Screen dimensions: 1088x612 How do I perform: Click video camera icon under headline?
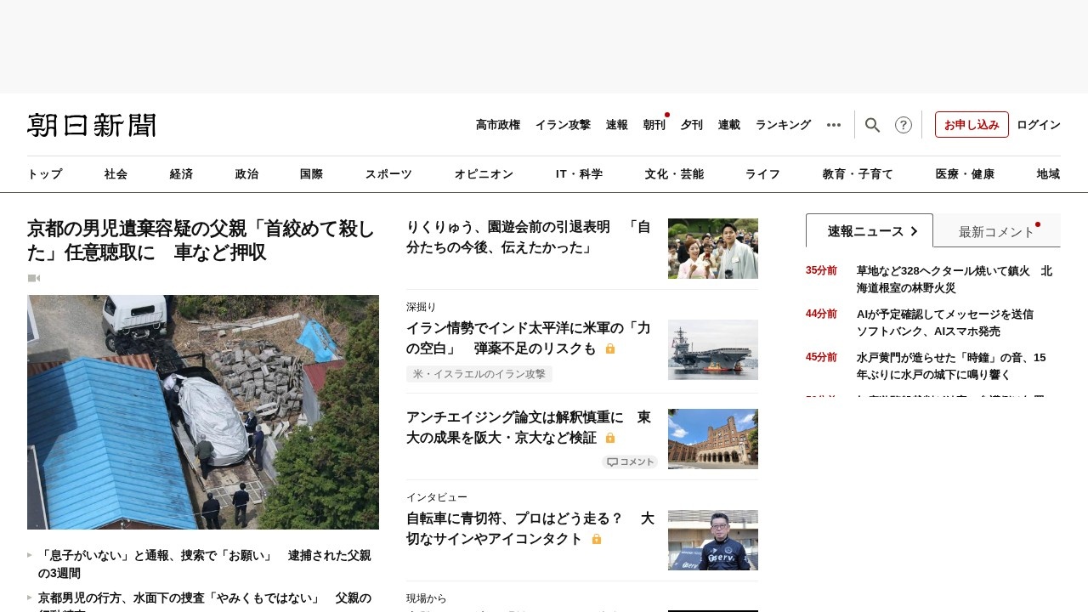(34, 278)
